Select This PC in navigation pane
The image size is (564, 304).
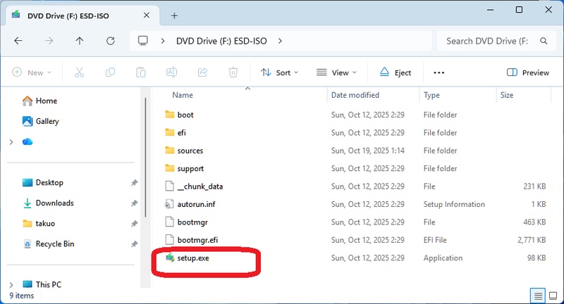(x=42, y=284)
